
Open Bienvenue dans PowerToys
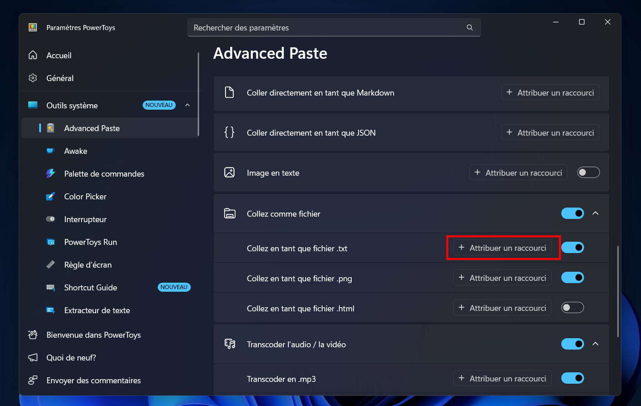pyautogui.click(x=110, y=335)
